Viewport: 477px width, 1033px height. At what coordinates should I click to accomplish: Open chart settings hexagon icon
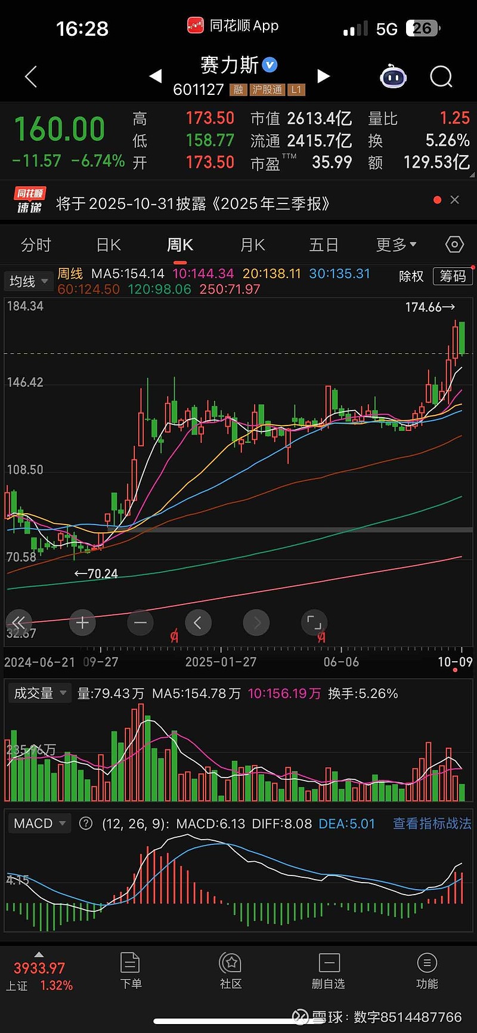click(454, 245)
